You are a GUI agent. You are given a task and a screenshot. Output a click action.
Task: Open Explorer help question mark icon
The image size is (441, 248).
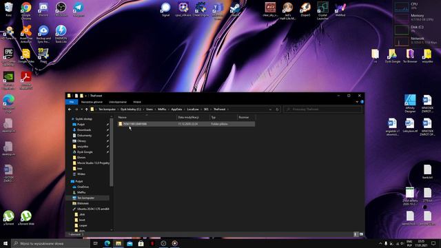pyautogui.click(x=362, y=102)
